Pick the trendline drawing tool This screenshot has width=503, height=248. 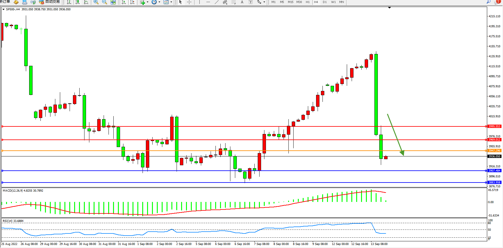pyautogui.click(x=216, y=2)
